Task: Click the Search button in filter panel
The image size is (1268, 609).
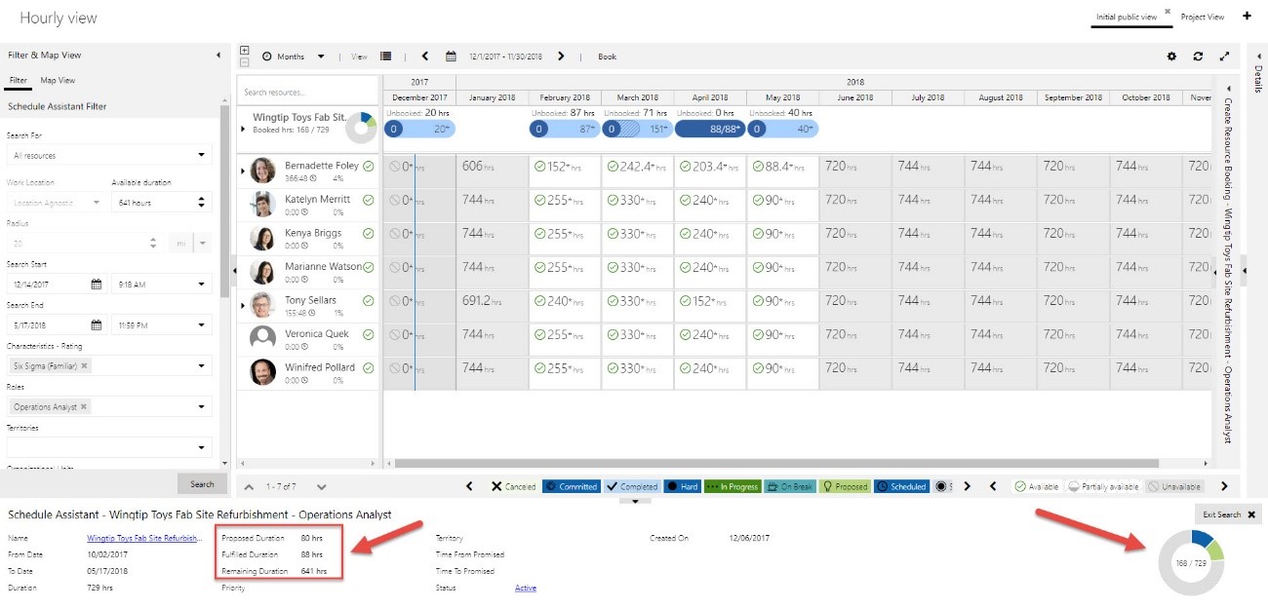Action: 202,484
